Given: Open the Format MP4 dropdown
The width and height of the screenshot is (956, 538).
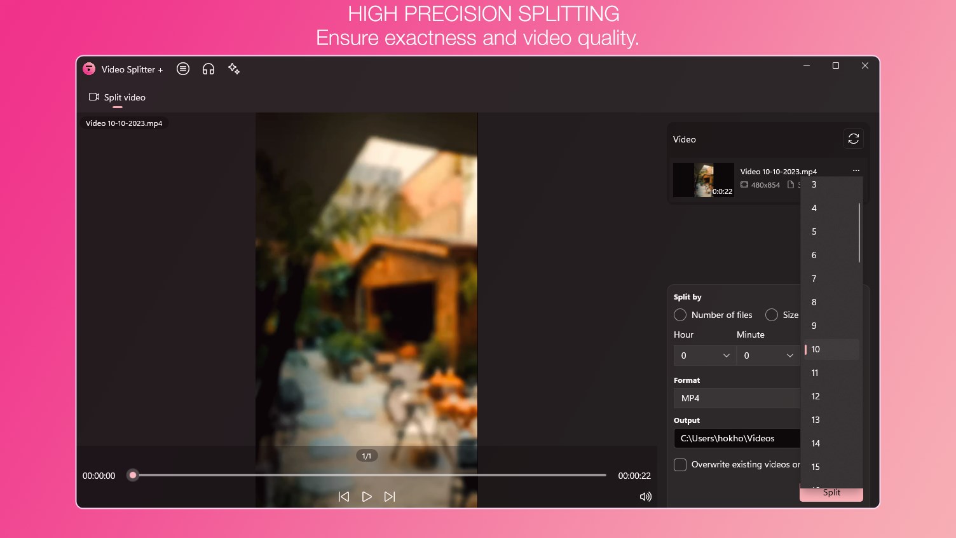Looking at the screenshot, I should coord(737,398).
